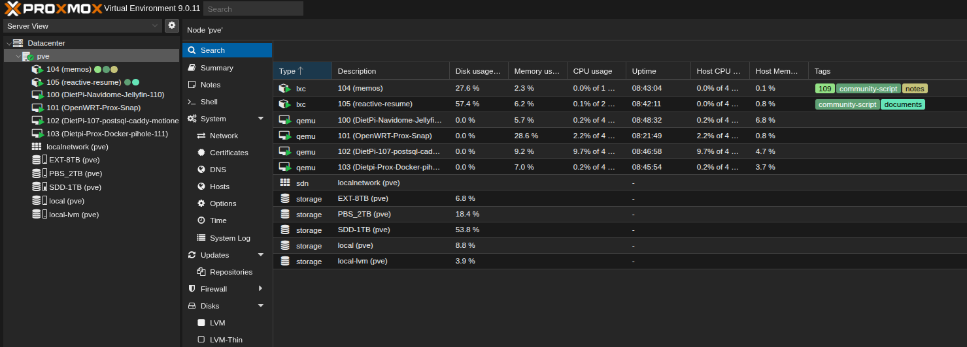Click the Time clock icon
Screen dimensions: 967x347
pos(201,220)
